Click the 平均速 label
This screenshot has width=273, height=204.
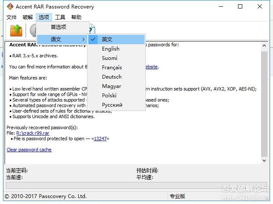point(145,178)
